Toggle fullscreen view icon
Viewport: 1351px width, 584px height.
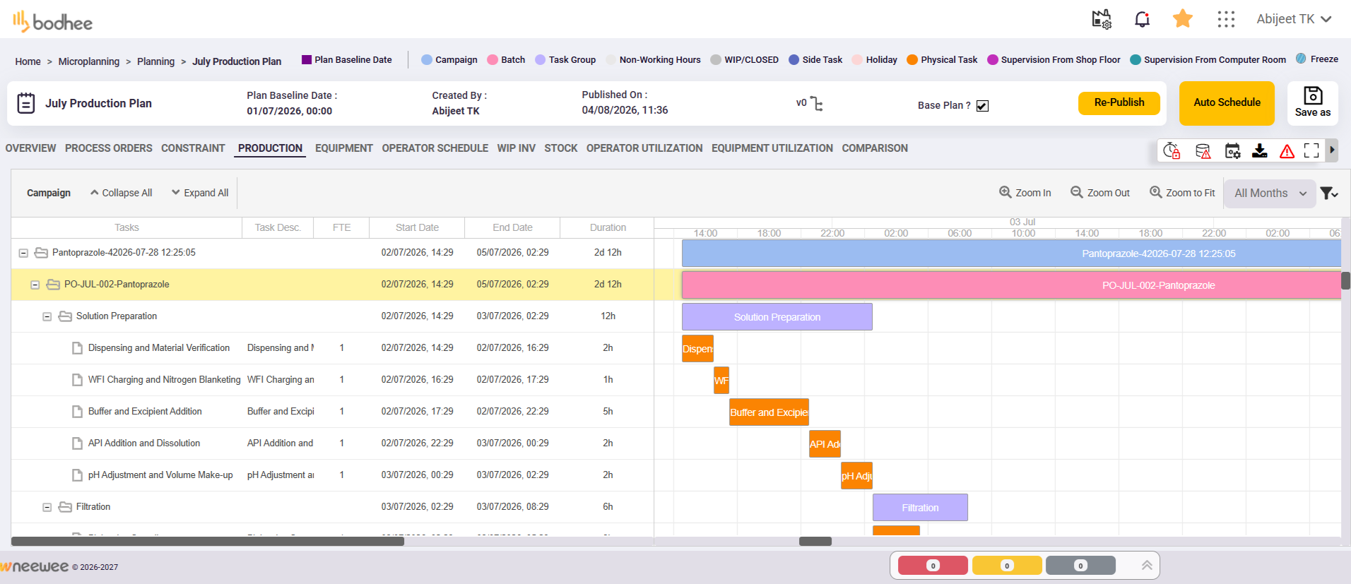click(1311, 150)
